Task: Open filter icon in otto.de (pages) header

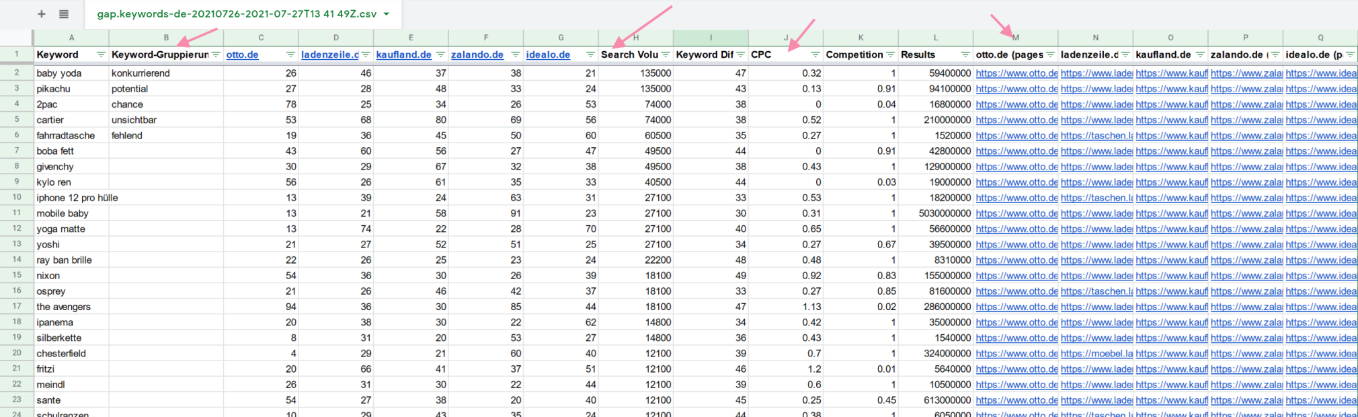Action: [1050, 54]
